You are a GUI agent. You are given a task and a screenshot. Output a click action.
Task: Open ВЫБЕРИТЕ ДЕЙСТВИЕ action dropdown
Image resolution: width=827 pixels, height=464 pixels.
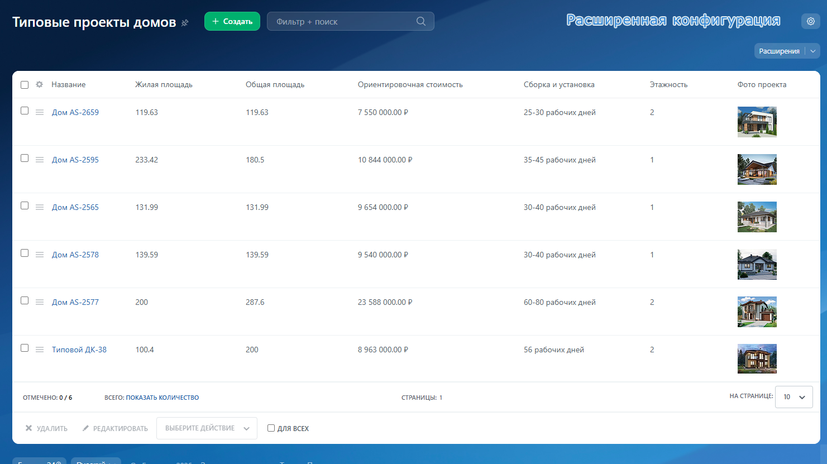point(207,428)
